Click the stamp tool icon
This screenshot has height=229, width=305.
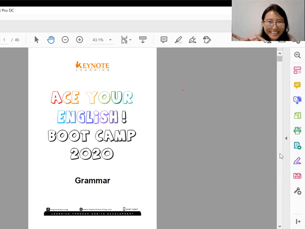[x=207, y=40]
